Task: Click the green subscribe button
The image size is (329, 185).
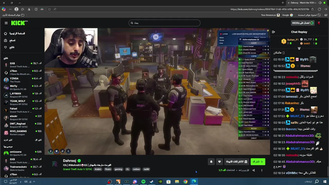Action: click(258, 162)
